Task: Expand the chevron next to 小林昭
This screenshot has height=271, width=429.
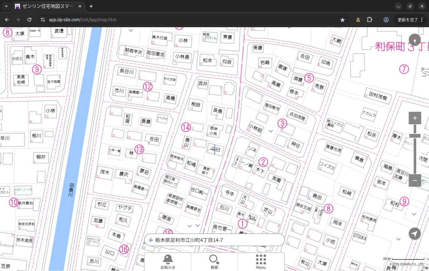Action: click(271, 131)
